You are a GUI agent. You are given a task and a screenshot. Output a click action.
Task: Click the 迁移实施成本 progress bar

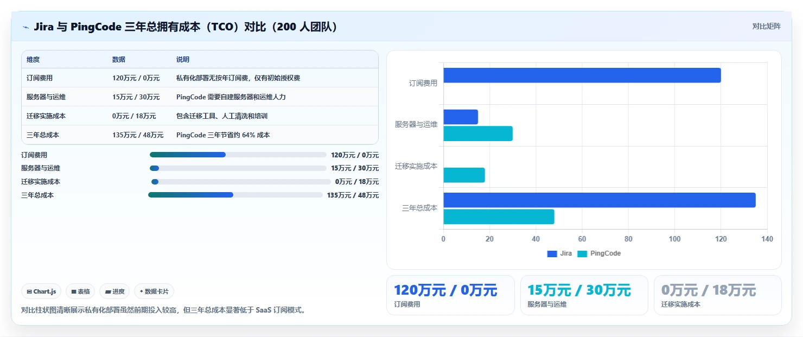click(241, 182)
